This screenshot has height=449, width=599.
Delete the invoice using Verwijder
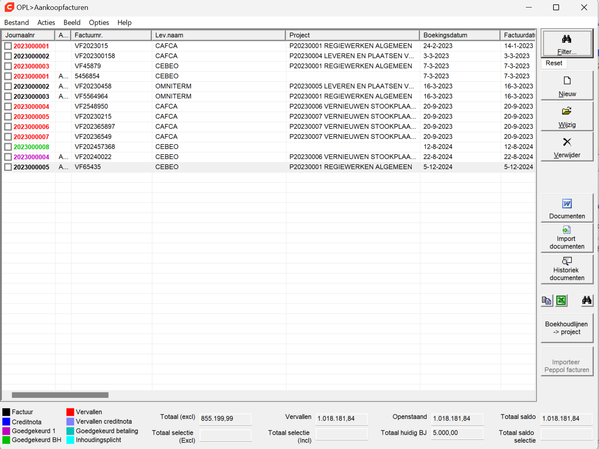pos(567,147)
